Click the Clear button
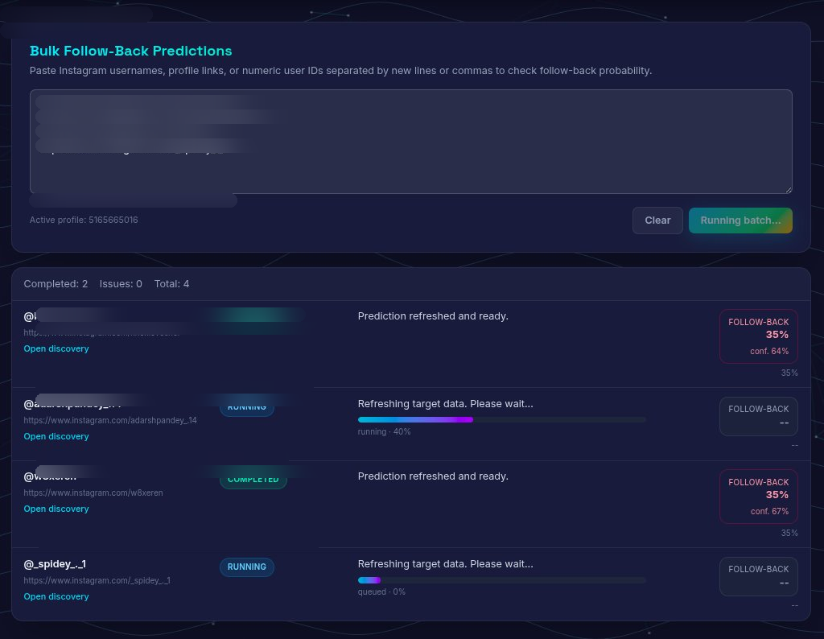This screenshot has width=824, height=639. pyautogui.click(x=657, y=221)
